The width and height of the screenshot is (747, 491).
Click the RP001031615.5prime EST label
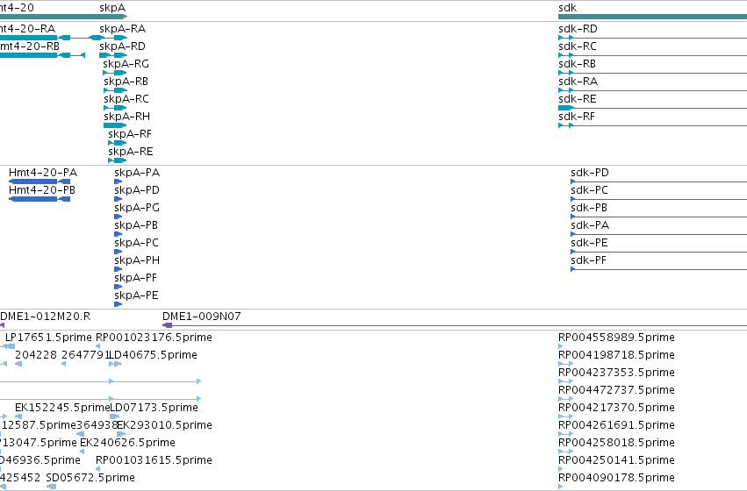coord(154,460)
